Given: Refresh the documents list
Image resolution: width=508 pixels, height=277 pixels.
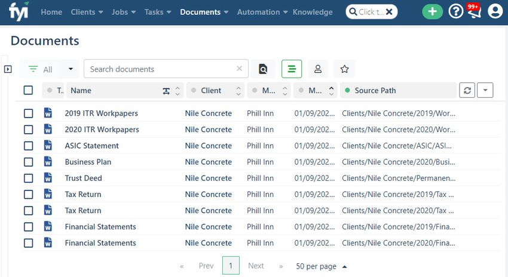Looking at the screenshot, I should point(467,90).
